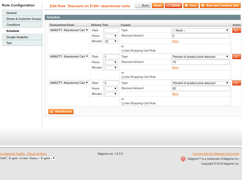The image size is (242, 180).
Task: Open the Google Analytics tab
Action: click(17, 37)
